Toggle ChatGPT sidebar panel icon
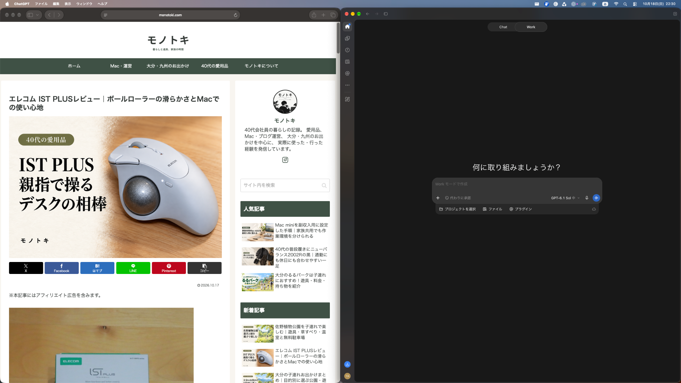 point(386,14)
